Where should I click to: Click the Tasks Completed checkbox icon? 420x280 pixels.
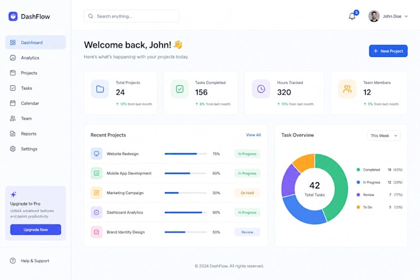click(x=180, y=89)
